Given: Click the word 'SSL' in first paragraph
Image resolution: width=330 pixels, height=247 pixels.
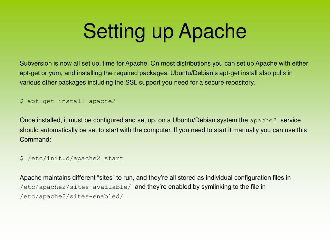Looking at the screenshot, I should pyautogui.click(x=131, y=82).
